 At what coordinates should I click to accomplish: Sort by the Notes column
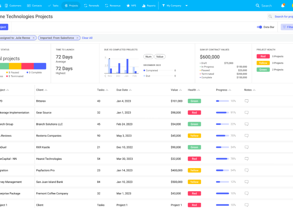pyautogui.click(x=249, y=90)
